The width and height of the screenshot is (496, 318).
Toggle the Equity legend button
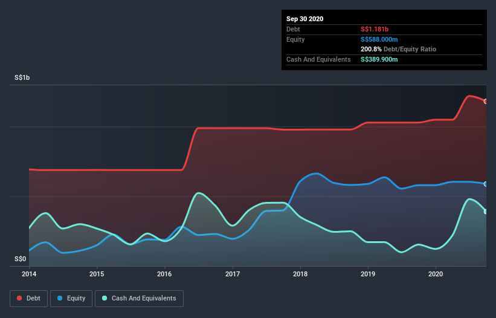tap(71, 299)
